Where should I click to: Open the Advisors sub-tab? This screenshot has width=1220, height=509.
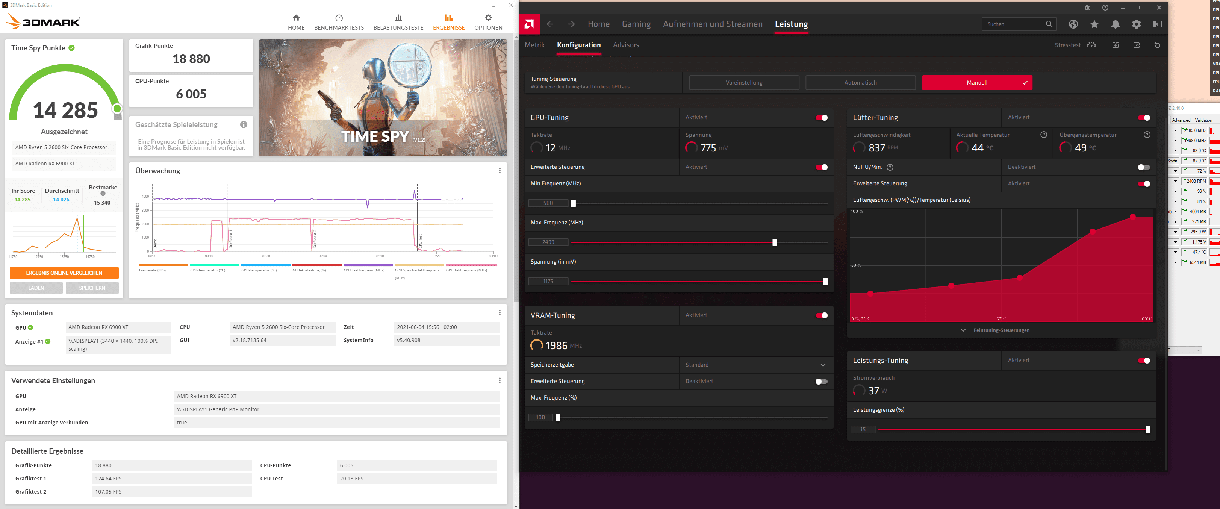pyautogui.click(x=626, y=45)
